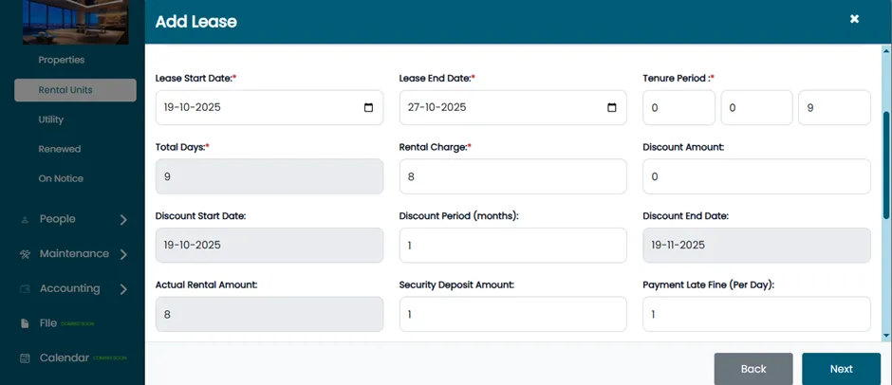Click the middle Tenure Period box
892x385 pixels.
coord(756,107)
